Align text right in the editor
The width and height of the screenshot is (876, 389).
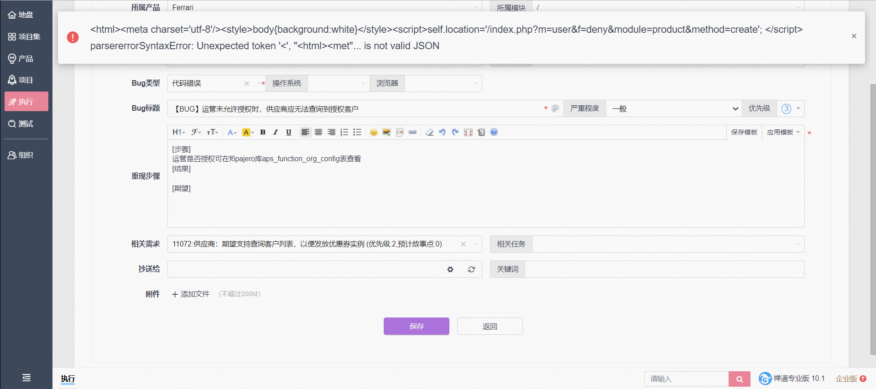tap(332, 132)
